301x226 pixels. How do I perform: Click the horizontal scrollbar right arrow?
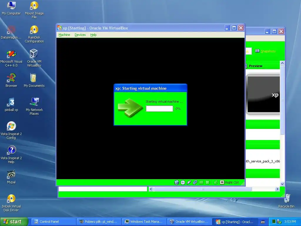click(x=277, y=189)
